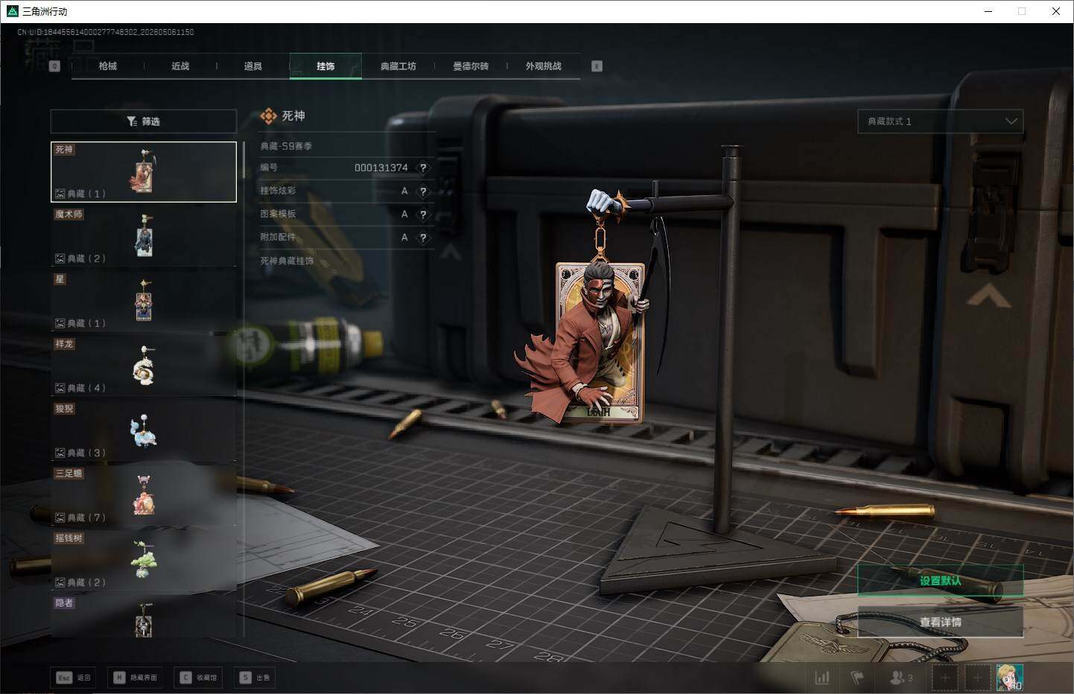Viewport: 1074px width, 694px height.
Task: Click the 死神典藏挂饰 description text
Action: tap(287, 261)
